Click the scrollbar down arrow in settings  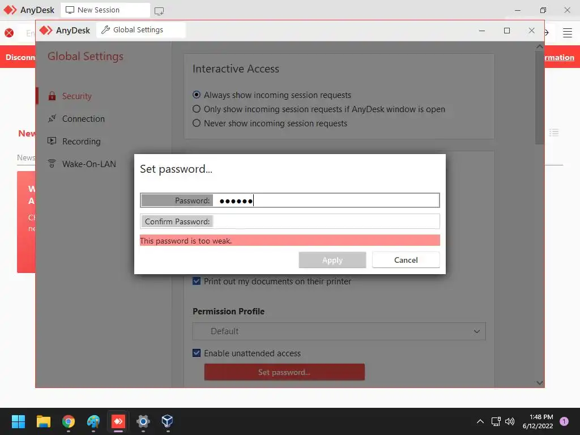[x=540, y=383]
